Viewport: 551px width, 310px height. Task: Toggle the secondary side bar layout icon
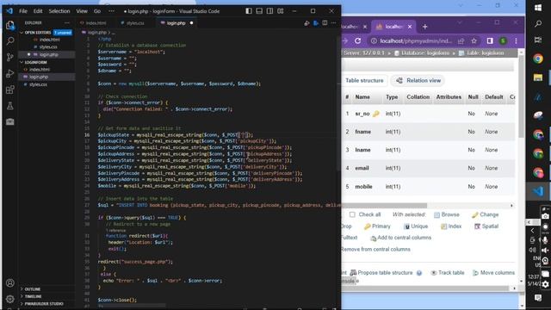[x=269, y=11]
